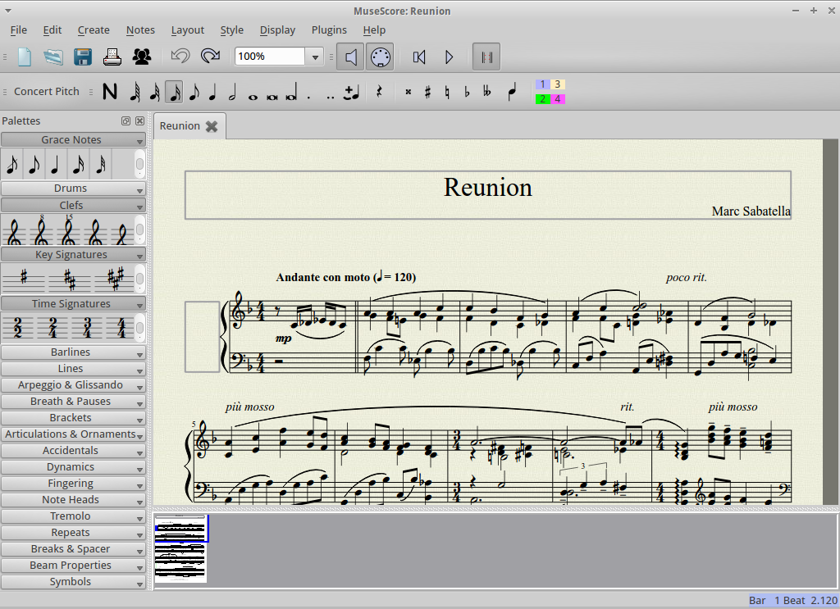840x609 pixels.
Task: Click the Reunion title text in score
Action: point(487,188)
